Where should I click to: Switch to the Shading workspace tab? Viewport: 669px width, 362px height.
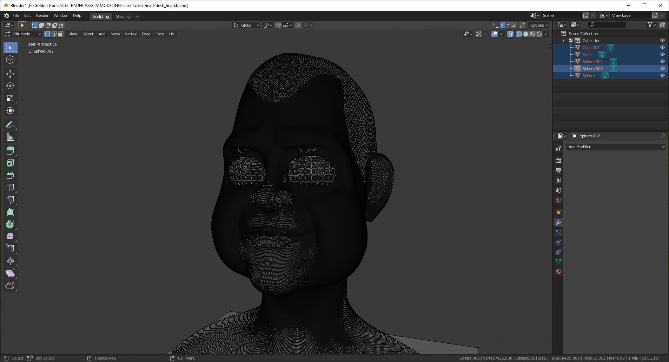[122, 16]
